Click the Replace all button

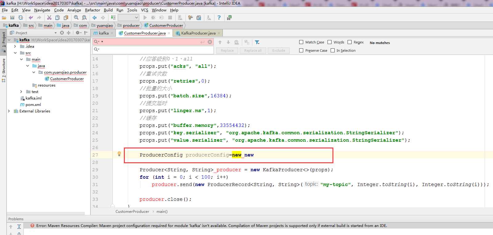tap(253, 51)
